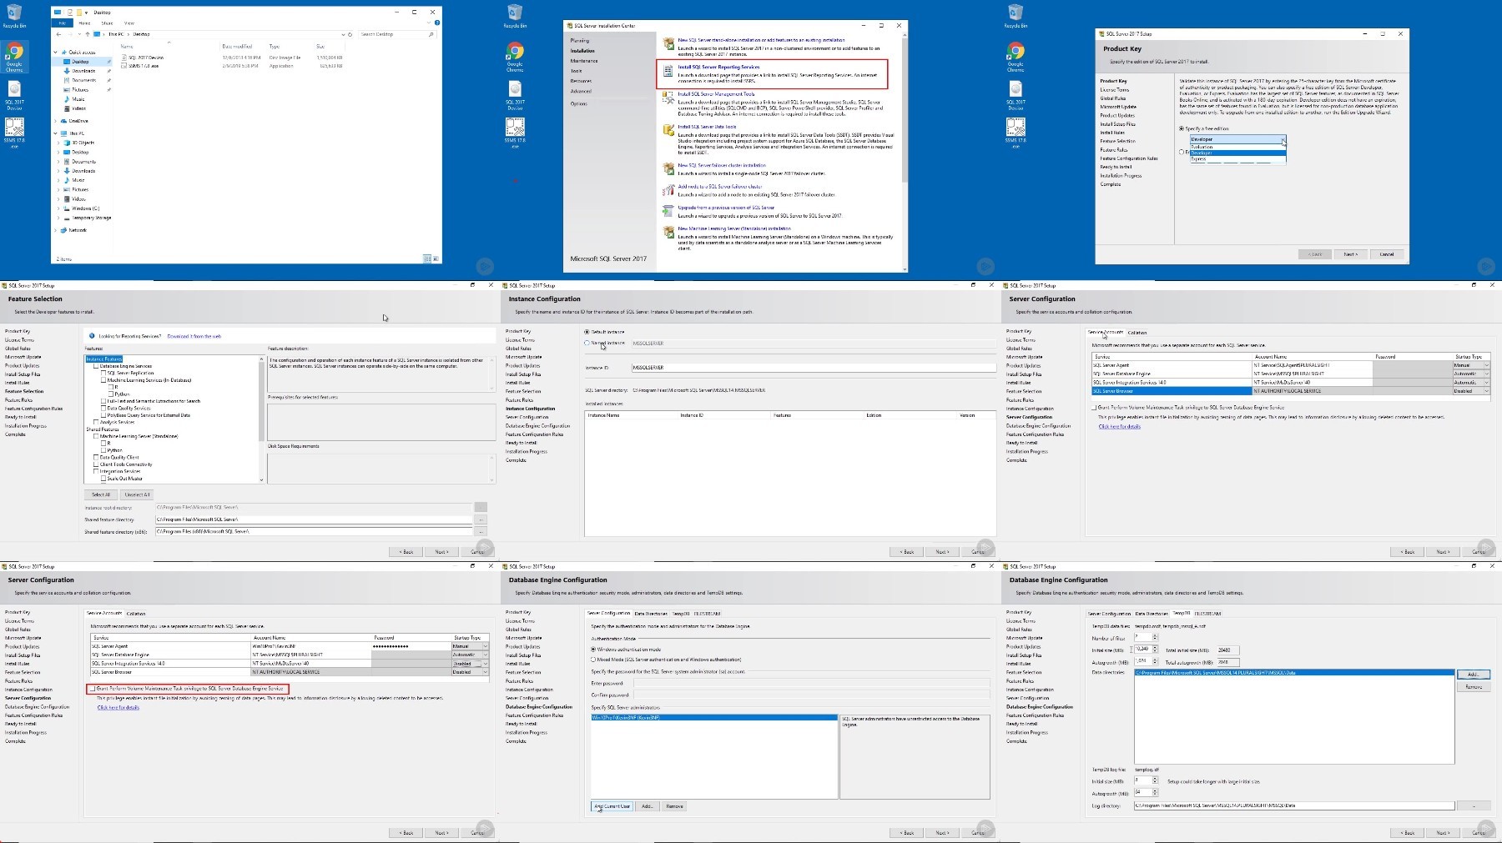
Task: Open the free edition dropdown on Product Key page
Action: tap(1237, 139)
